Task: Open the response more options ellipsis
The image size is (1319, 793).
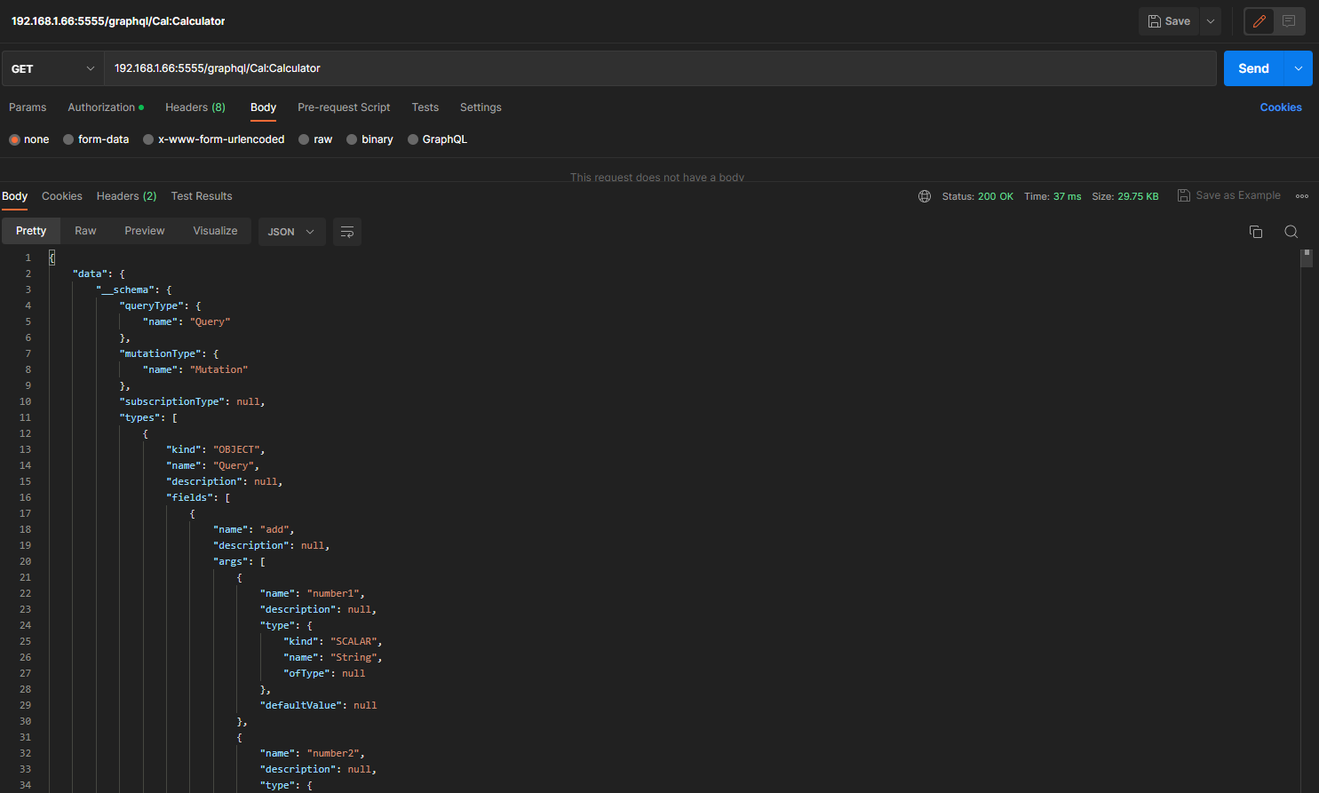Action: [1302, 196]
